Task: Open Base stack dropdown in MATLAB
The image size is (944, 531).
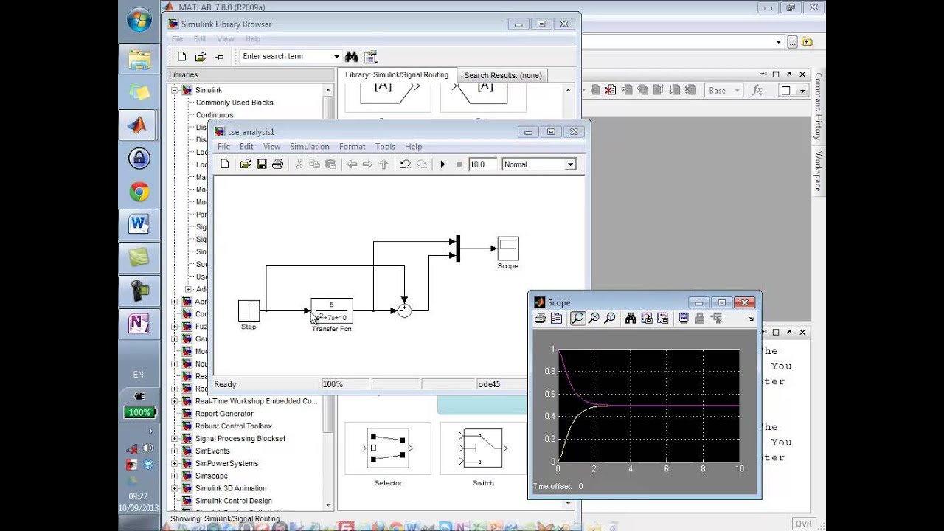Action: [x=723, y=91]
